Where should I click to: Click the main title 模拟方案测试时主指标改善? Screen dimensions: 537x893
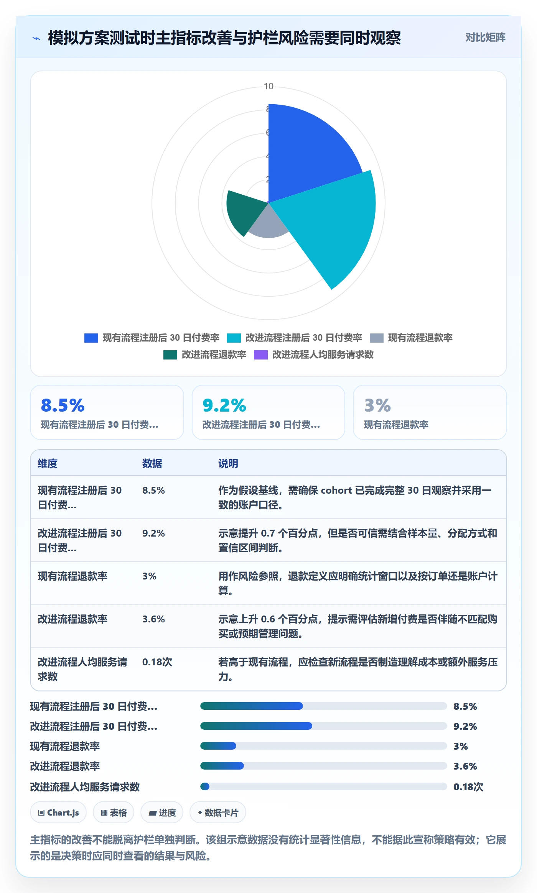[224, 38]
